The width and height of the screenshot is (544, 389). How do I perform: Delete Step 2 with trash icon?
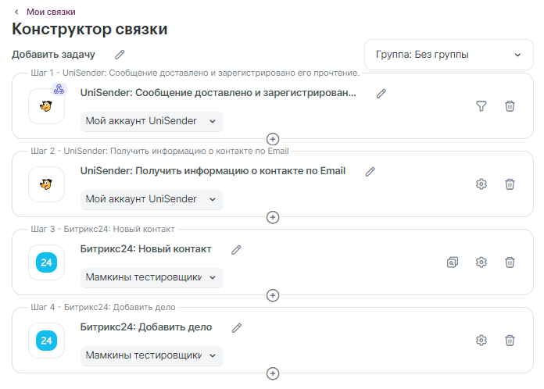[x=510, y=184]
